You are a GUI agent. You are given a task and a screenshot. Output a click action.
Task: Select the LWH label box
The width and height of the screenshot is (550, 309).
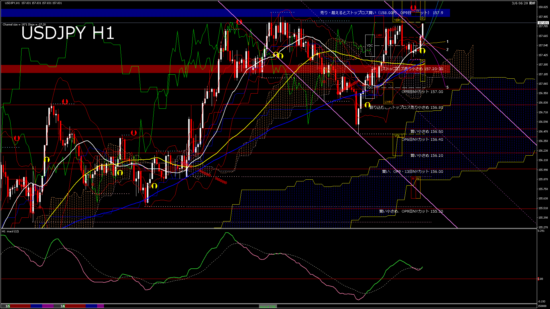pyautogui.click(x=388, y=102)
